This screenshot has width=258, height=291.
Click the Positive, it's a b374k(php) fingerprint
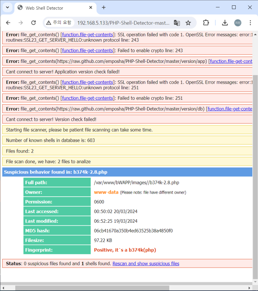pos(125,250)
